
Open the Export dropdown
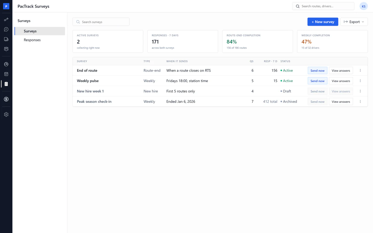(x=354, y=22)
